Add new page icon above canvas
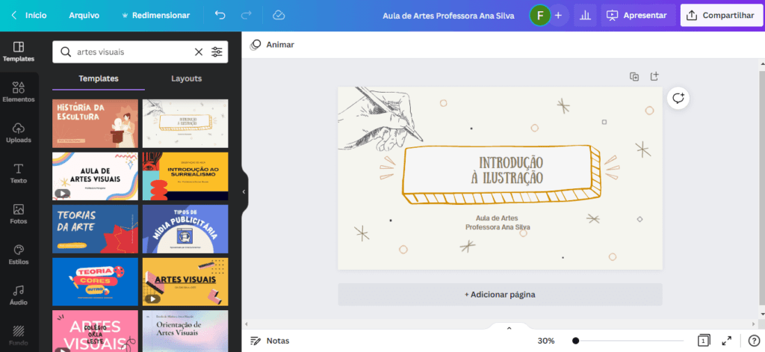 click(x=654, y=77)
